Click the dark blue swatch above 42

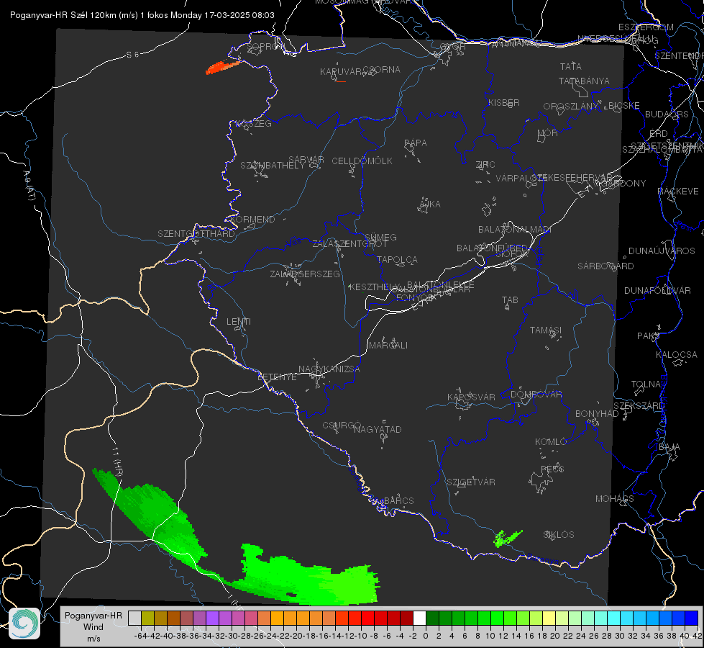[x=692, y=618]
